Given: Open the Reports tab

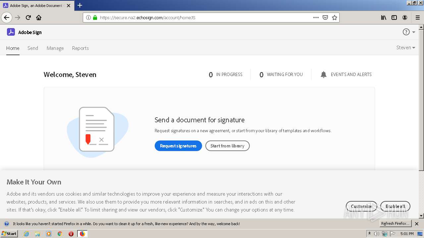Looking at the screenshot, I should point(80,48).
